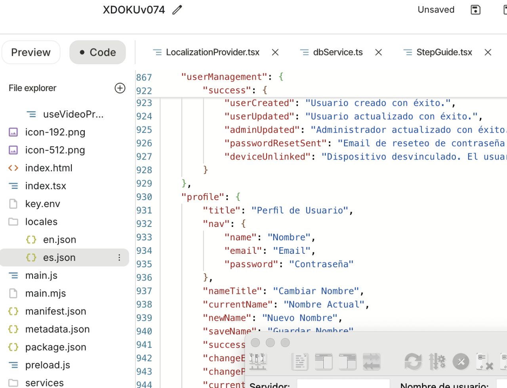Open the FileZilla Site Manager icon
The height and width of the screenshot is (388, 507).
coord(258,361)
